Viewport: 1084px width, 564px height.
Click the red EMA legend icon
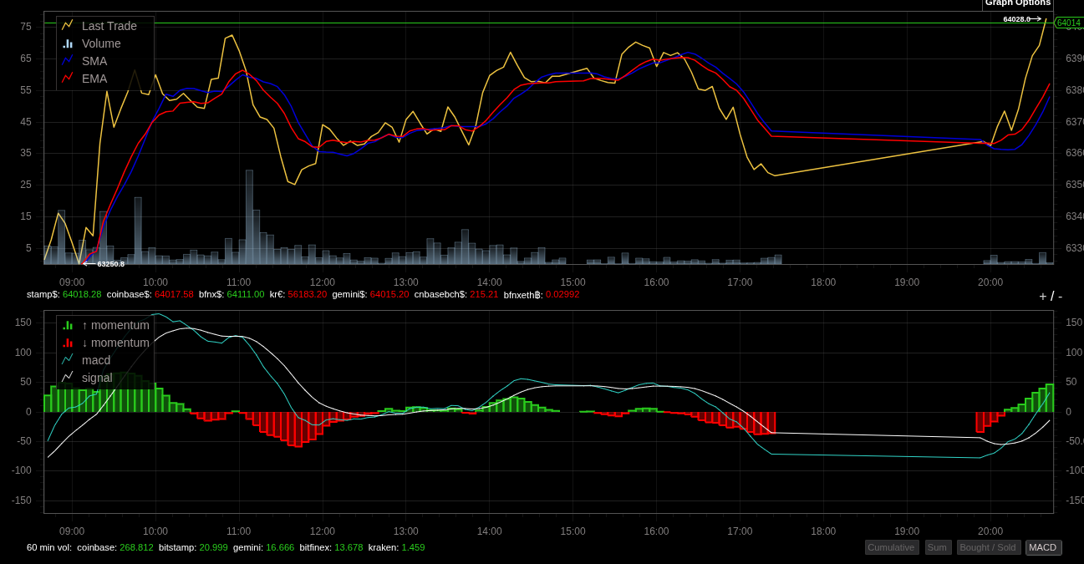68,78
